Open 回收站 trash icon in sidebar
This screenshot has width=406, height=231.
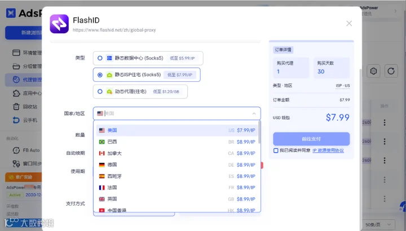(16, 106)
